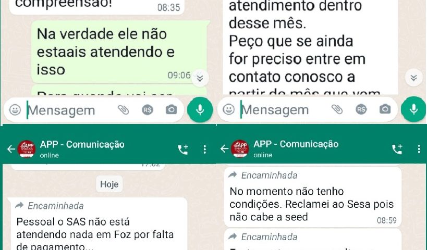Open three-dot menu in right APP chat
427x250 pixels.
tap(419, 149)
